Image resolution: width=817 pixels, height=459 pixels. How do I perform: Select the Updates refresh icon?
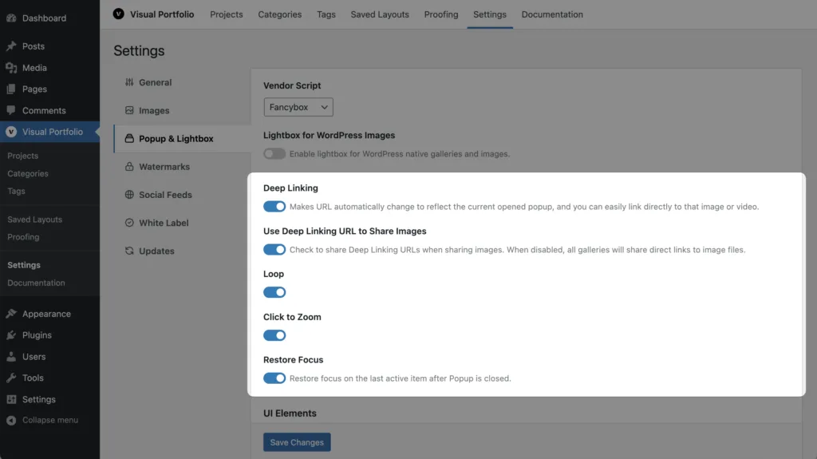pyautogui.click(x=129, y=251)
